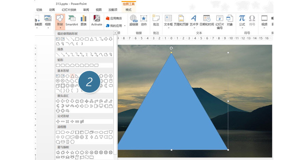Screen dimensions: 308x160
Task: Click the Activate button
Action: click(97, 20)
